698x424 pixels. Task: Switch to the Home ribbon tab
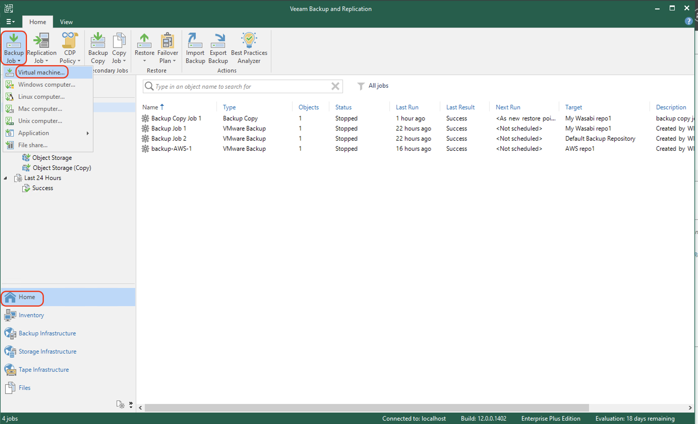point(38,22)
